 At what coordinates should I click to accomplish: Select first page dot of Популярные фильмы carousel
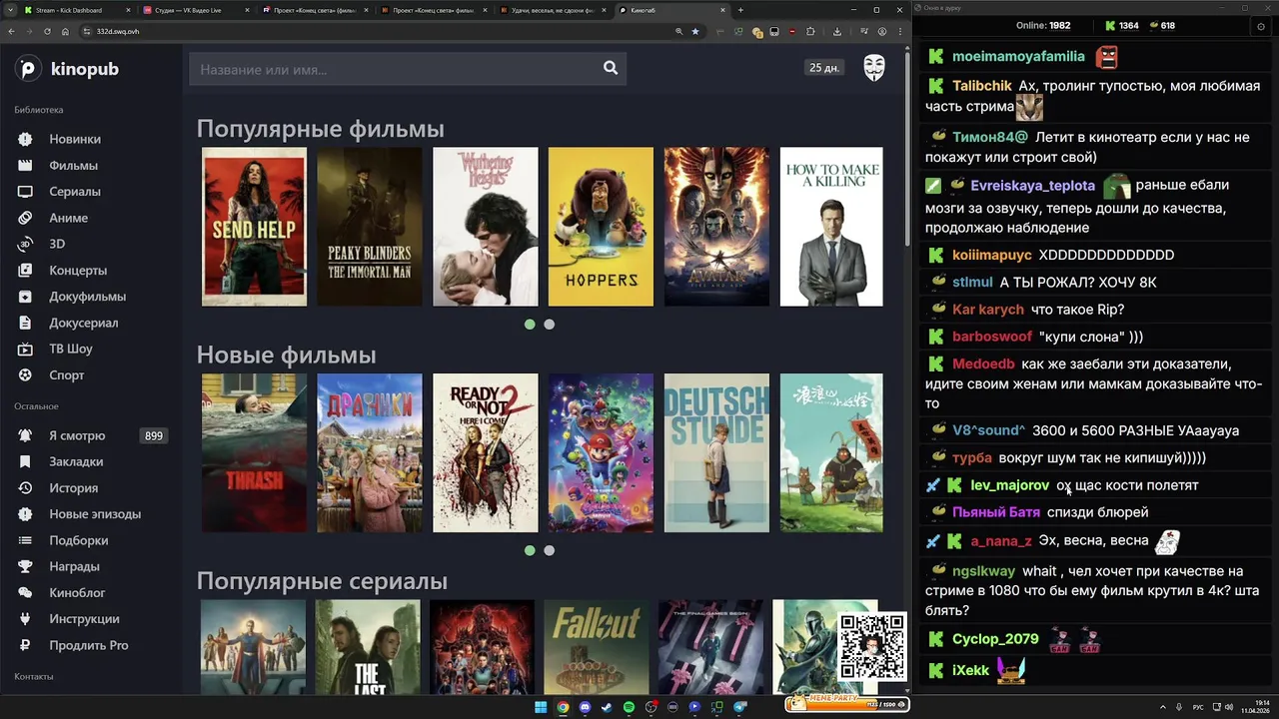click(x=530, y=324)
